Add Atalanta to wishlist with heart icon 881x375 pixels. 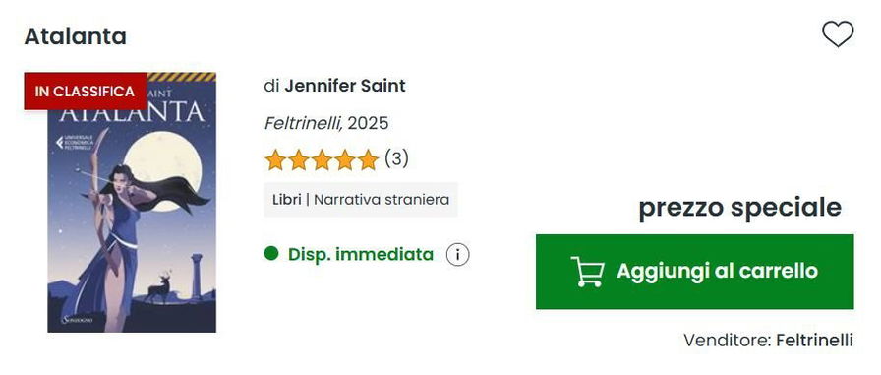click(x=838, y=34)
